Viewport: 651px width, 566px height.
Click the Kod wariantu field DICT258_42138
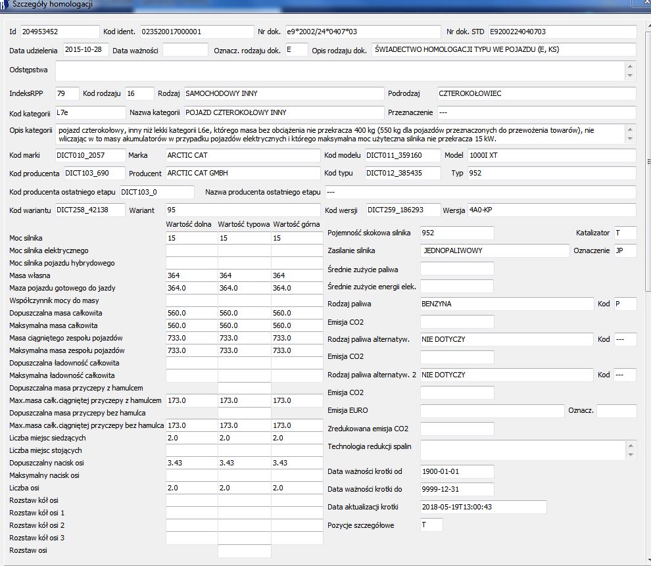(91, 210)
